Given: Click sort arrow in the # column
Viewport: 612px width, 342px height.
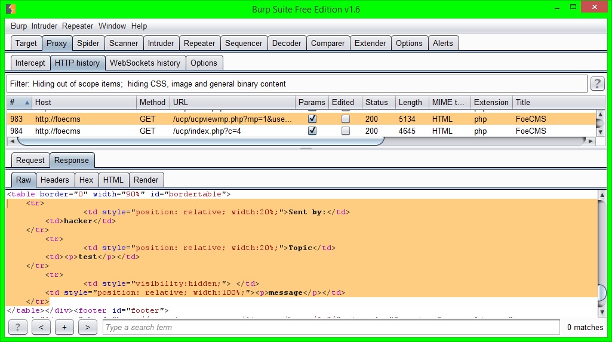Looking at the screenshot, I should point(27,103).
